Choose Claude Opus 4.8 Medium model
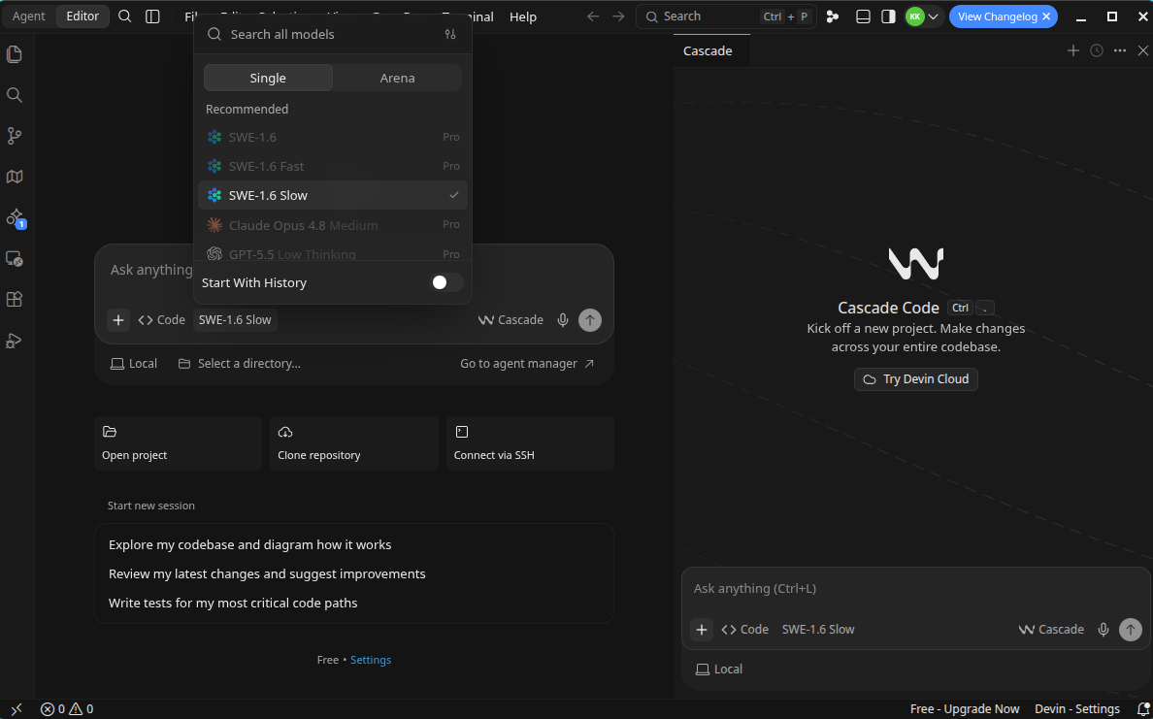The height and width of the screenshot is (719, 1153). (x=332, y=225)
